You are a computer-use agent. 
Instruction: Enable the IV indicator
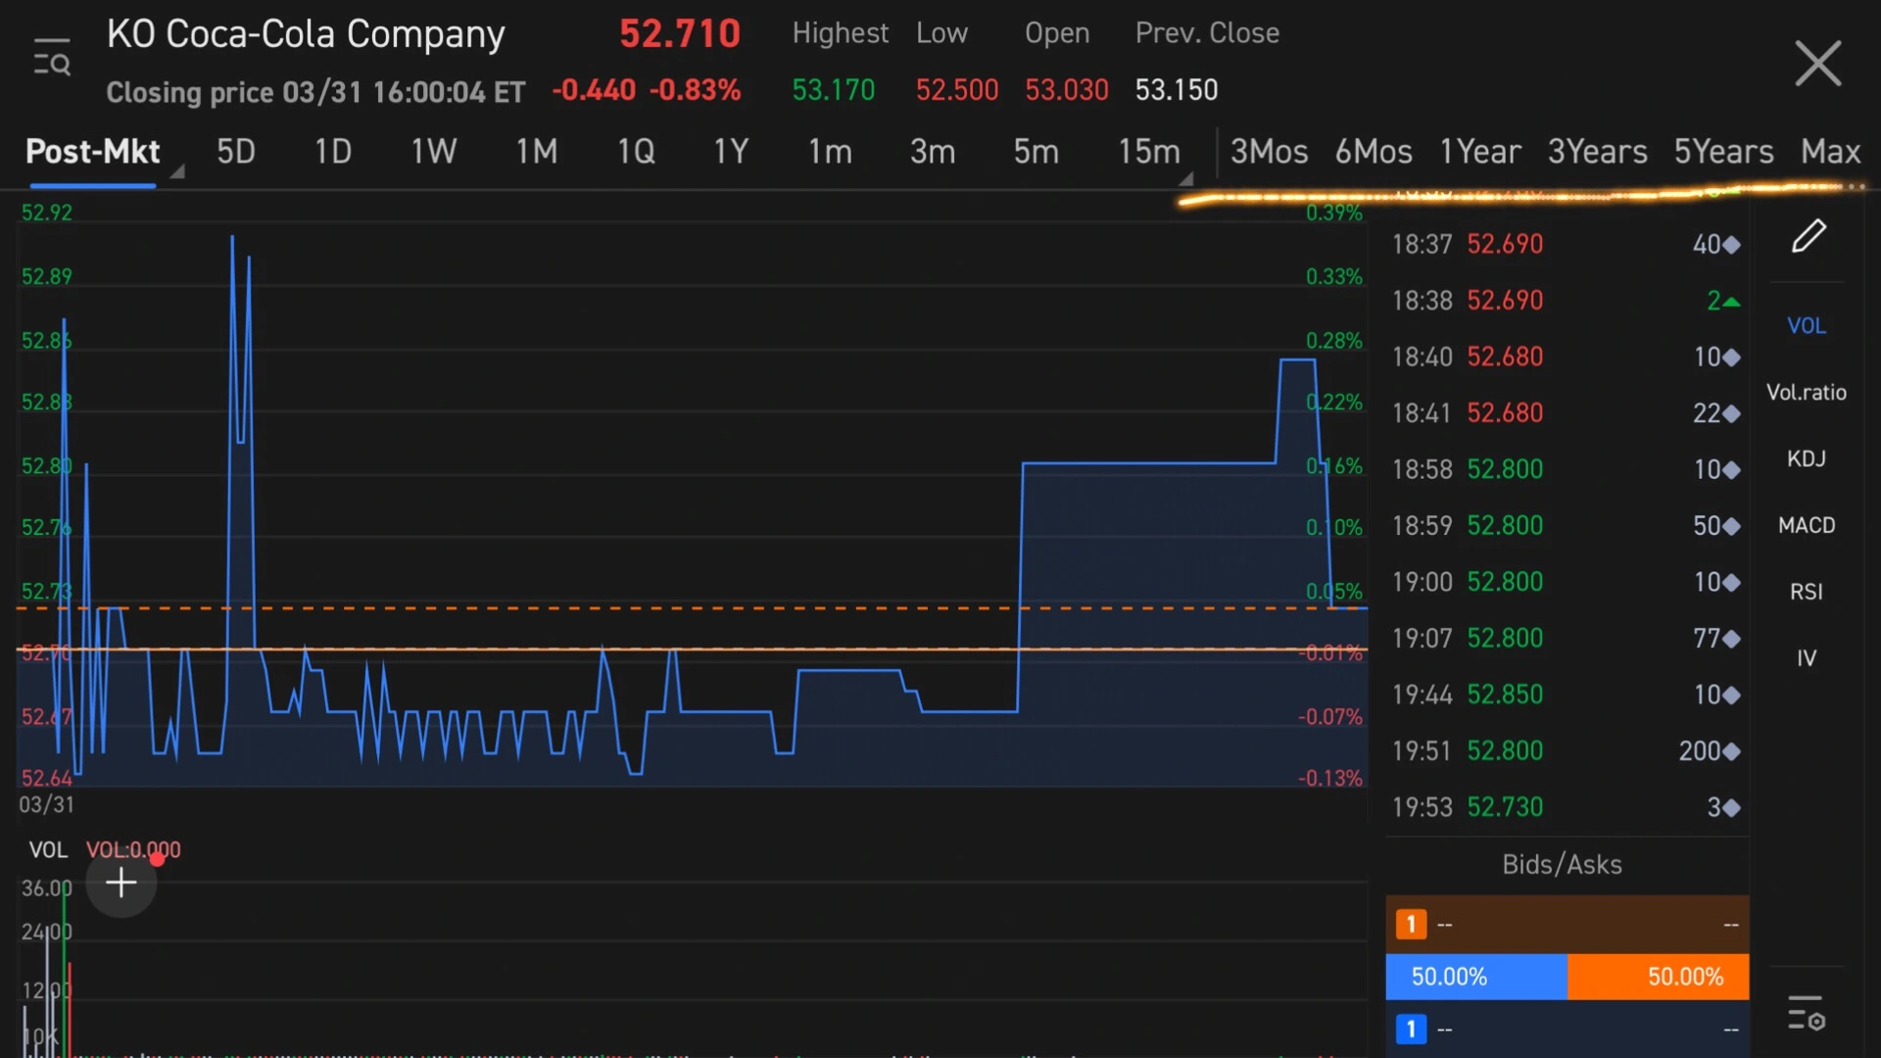click(1807, 658)
